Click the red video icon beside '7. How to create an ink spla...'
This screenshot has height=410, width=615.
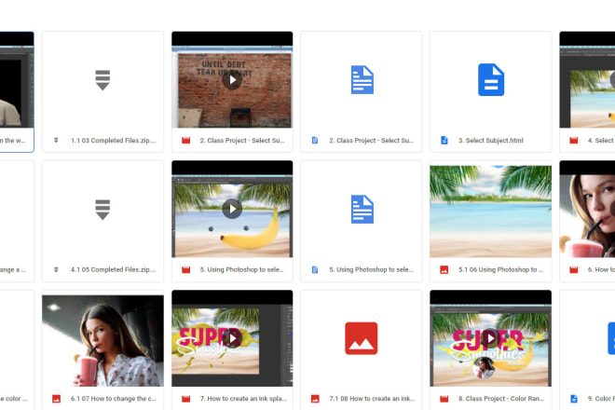(x=186, y=399)
